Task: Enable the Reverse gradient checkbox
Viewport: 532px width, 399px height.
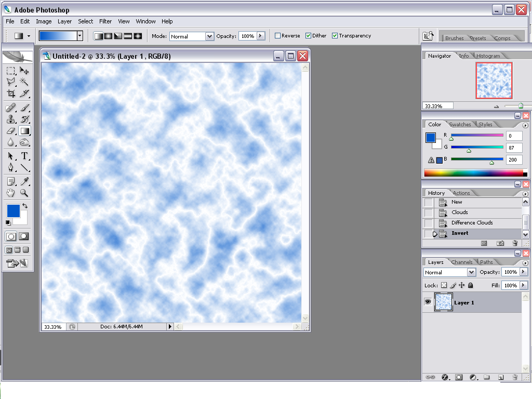Action: [277, 36]
